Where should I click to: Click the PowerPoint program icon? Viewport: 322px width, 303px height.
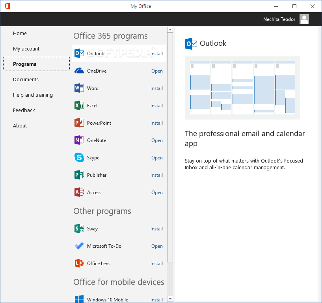tap(79, 123)
